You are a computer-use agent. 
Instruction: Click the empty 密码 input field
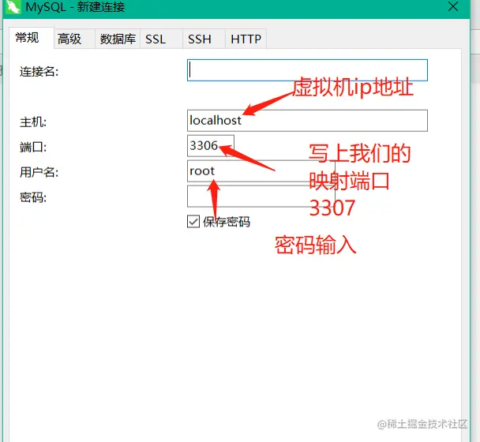tap(261, 196)
